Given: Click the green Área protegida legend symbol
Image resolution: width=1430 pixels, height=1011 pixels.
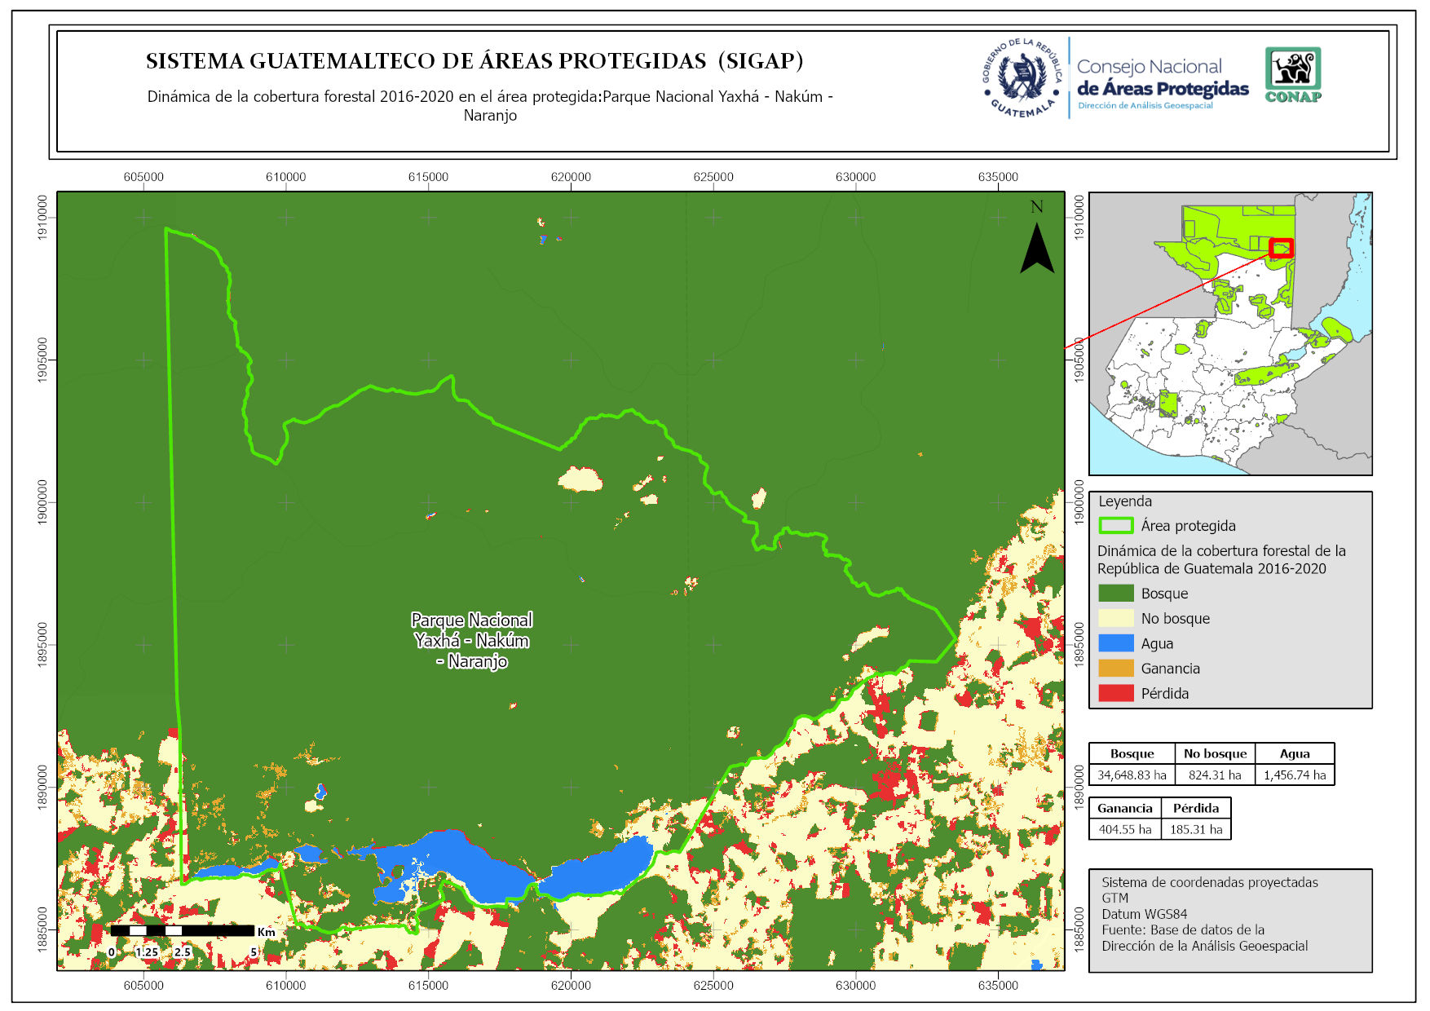Looking at the screenshot, I should point(1115,526).
